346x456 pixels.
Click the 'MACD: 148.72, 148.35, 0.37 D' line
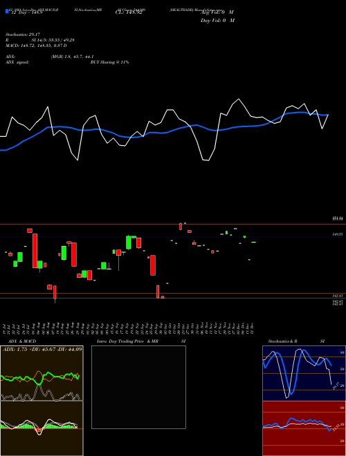tap(36, 46)
